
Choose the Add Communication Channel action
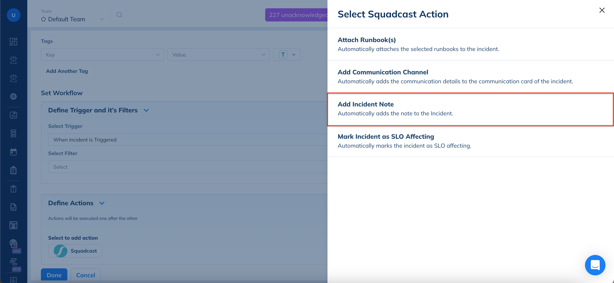471,77
